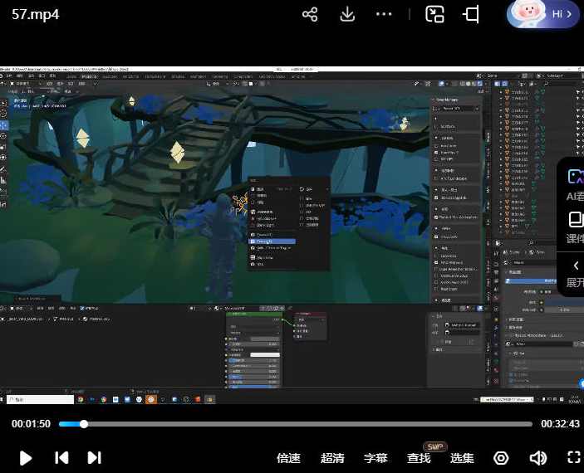
Task: Toggle 字幕 subtitles
Action: click(x=375, y=458)
